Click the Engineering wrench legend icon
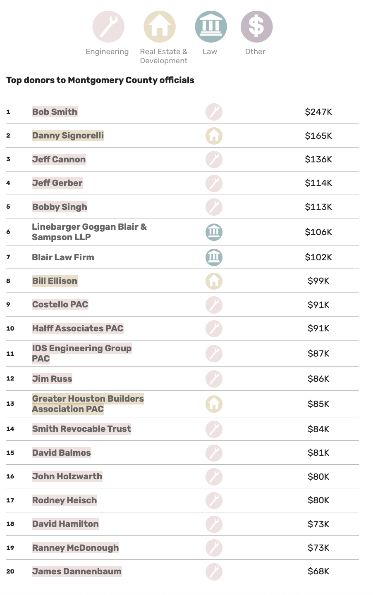Image resolution: width=373 pixels, height=595 pixels. [108, 27]
